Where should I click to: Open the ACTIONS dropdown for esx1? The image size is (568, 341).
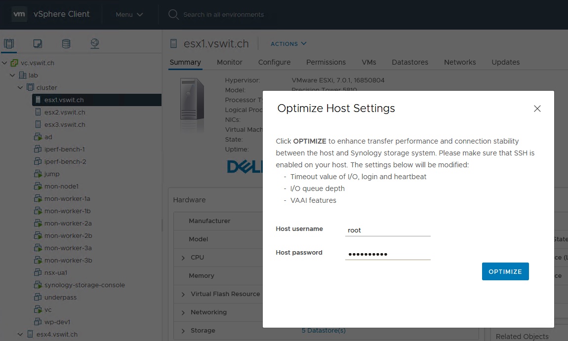[x=288, y=44]
